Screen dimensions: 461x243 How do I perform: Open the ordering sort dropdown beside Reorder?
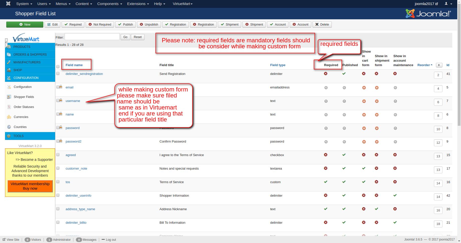coord(439,65)
